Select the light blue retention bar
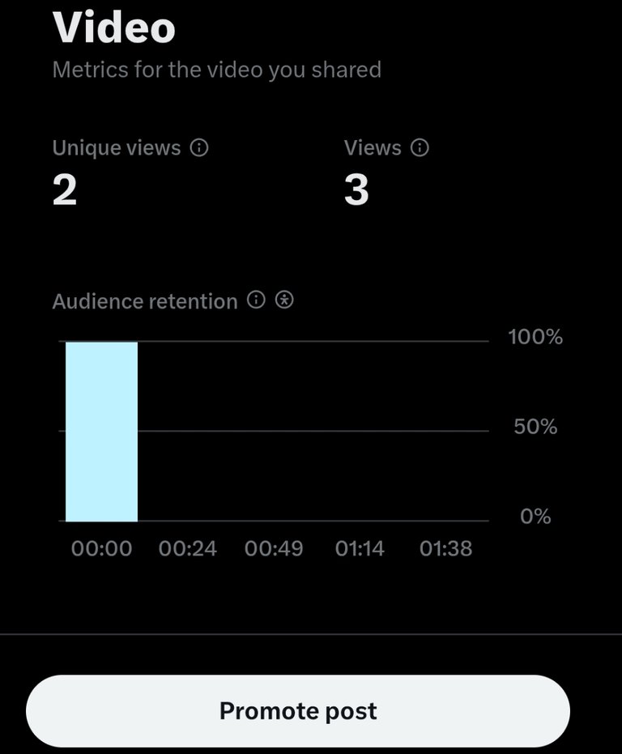The height and width of the screenshot is (754, 622). [x=101, y=432]
